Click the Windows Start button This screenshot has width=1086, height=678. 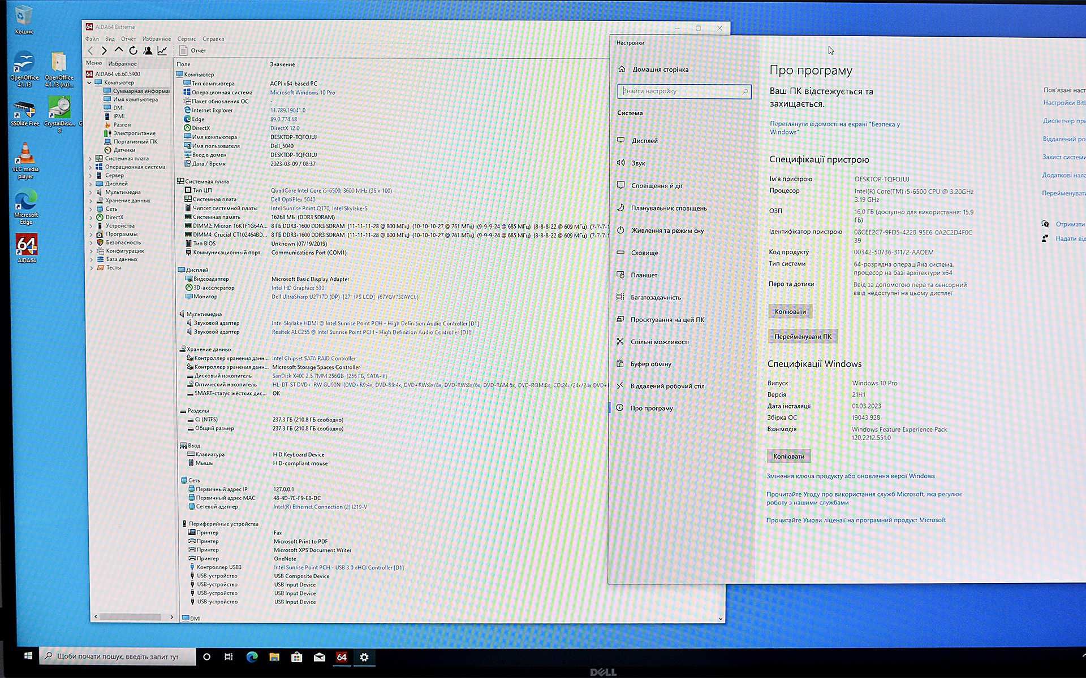coord(28,656)
